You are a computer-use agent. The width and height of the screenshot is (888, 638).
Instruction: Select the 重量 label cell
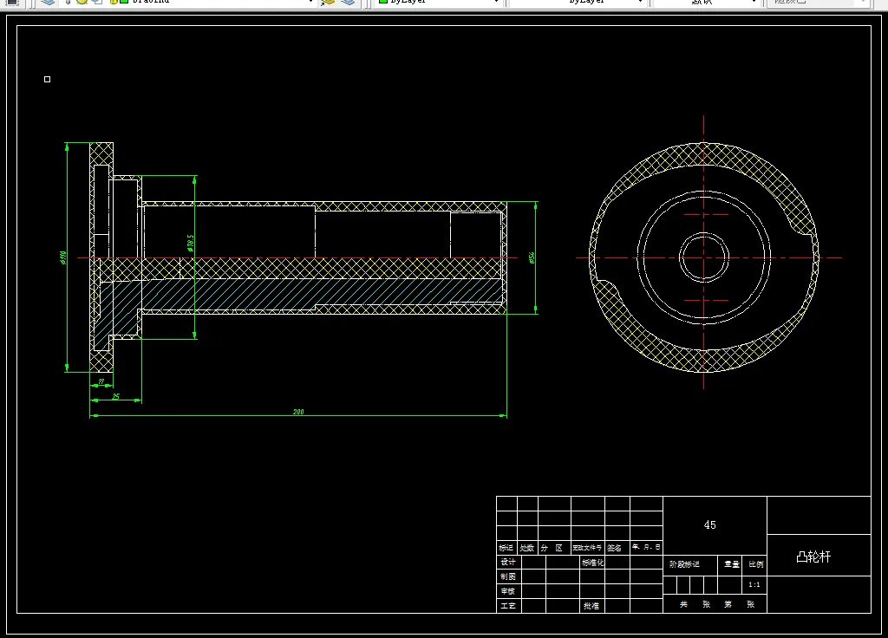point(731,563)
